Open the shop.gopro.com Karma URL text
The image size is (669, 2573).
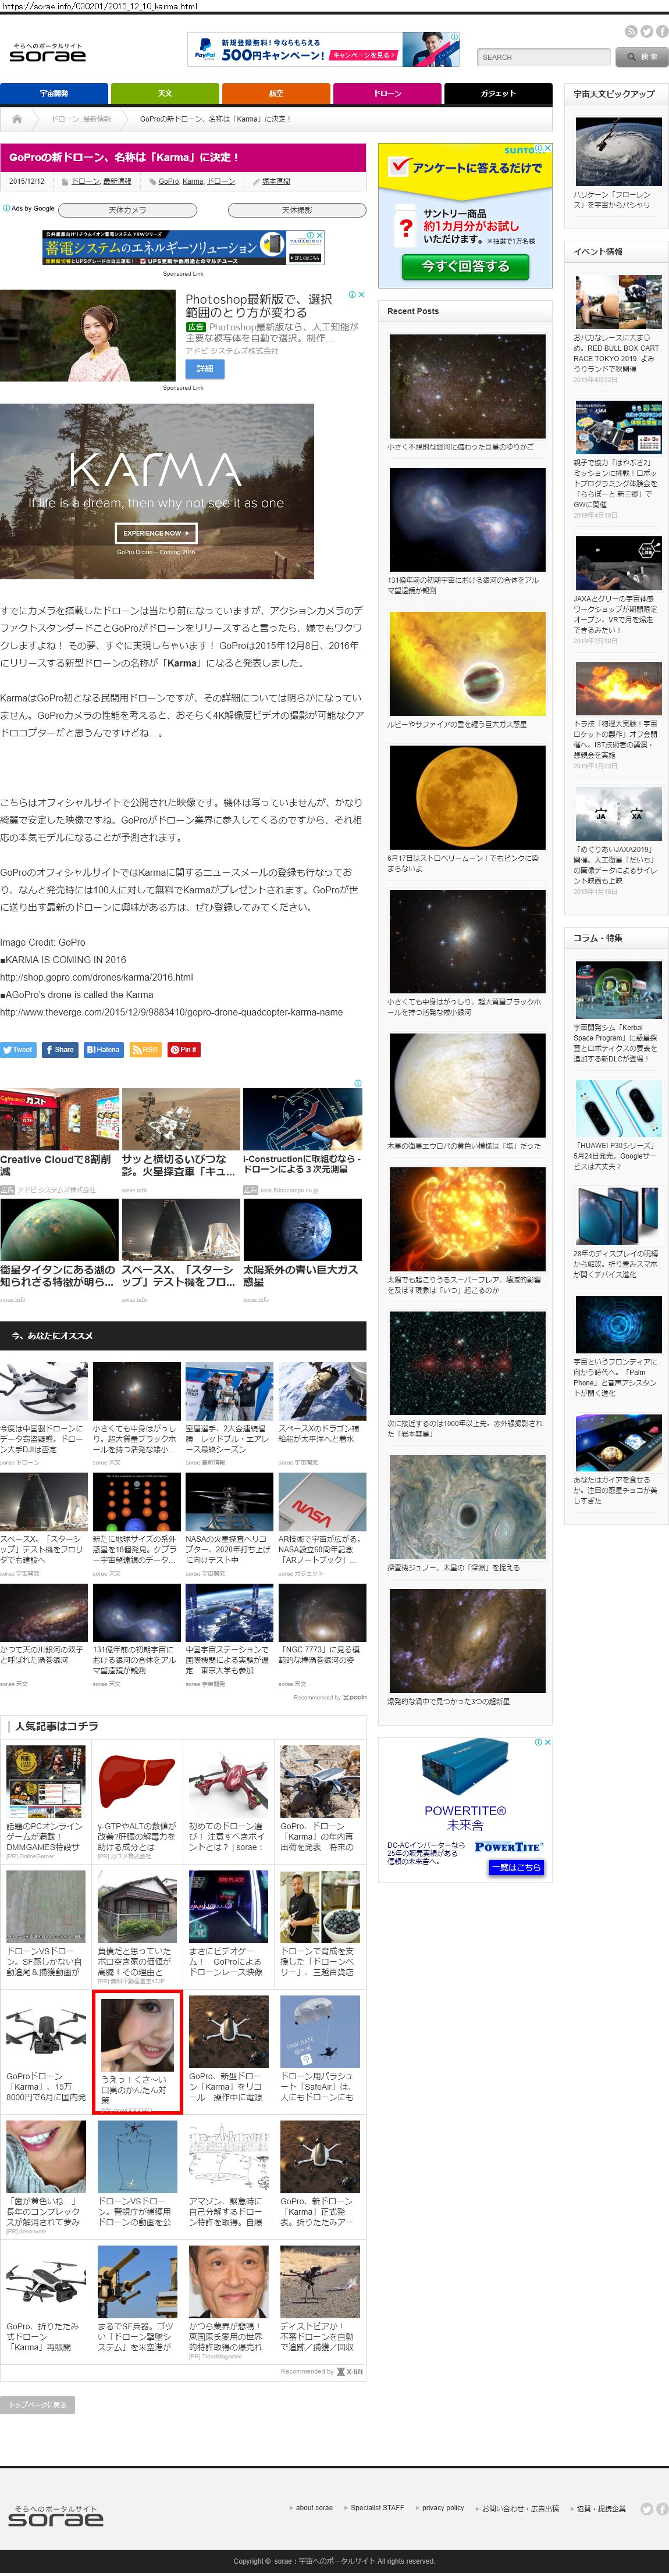point(97,978)
